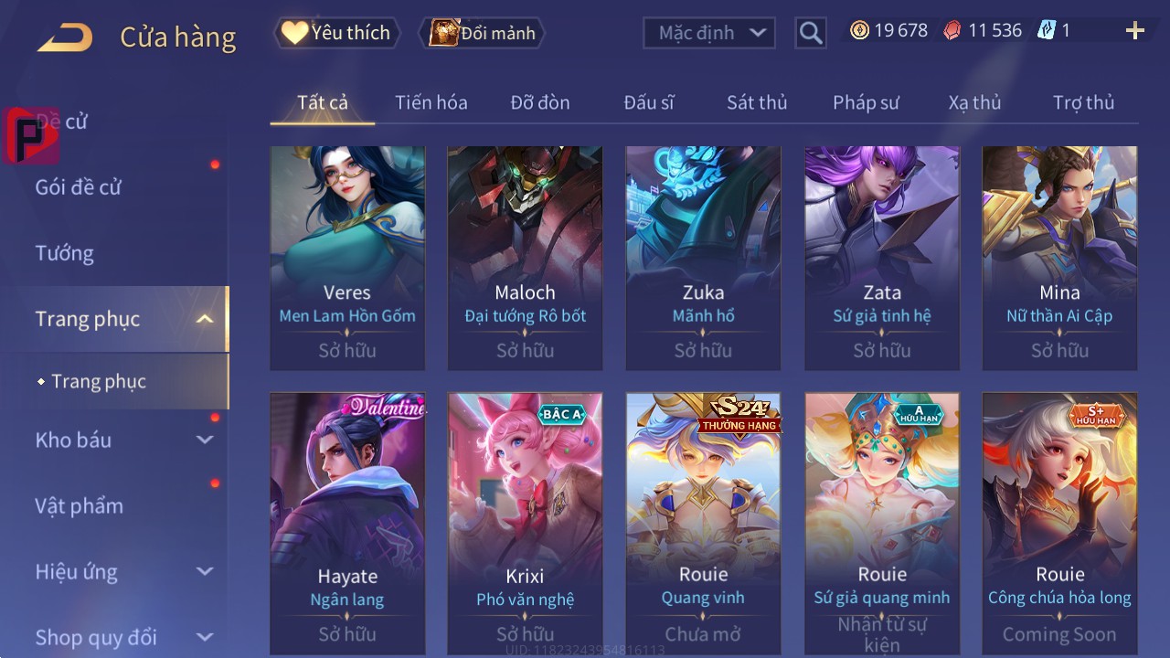The height and width of the screenshot is (658, 1170).
Task: Add currency with the plus icon
Action: point(1135,31)
